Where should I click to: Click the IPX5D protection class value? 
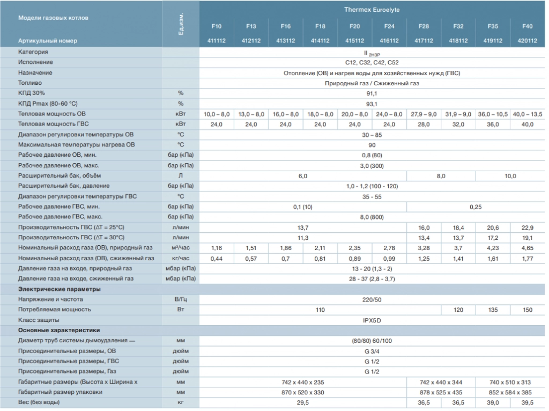pos(372,320)
